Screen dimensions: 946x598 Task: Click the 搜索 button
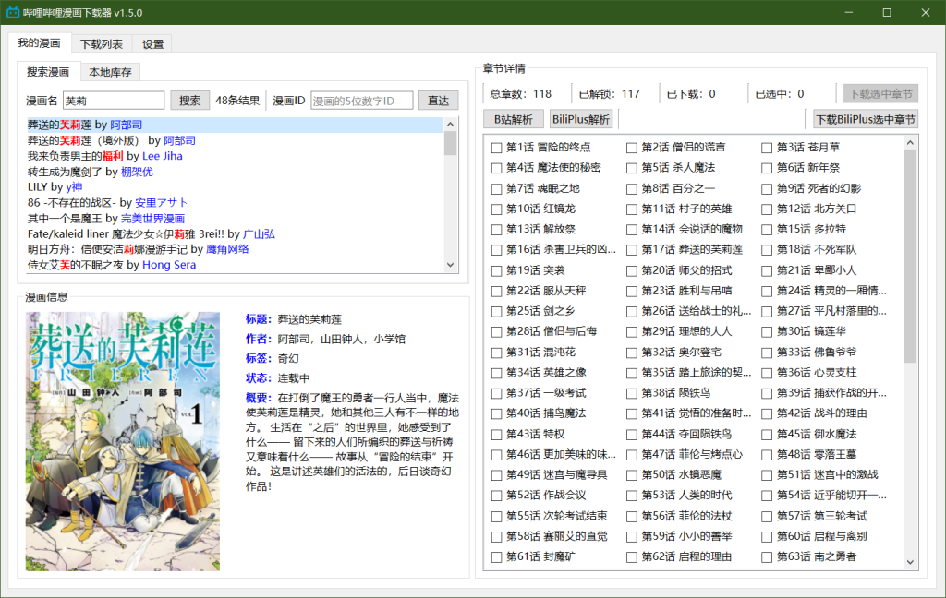point(190,100)
